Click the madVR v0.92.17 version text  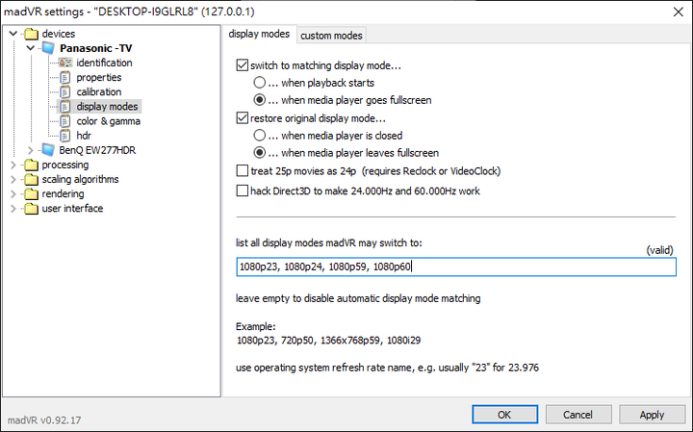tap(44, 420)
